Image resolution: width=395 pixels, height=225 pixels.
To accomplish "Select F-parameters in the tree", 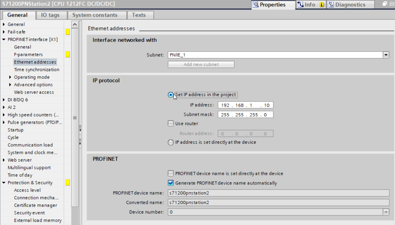I will 28,55.
